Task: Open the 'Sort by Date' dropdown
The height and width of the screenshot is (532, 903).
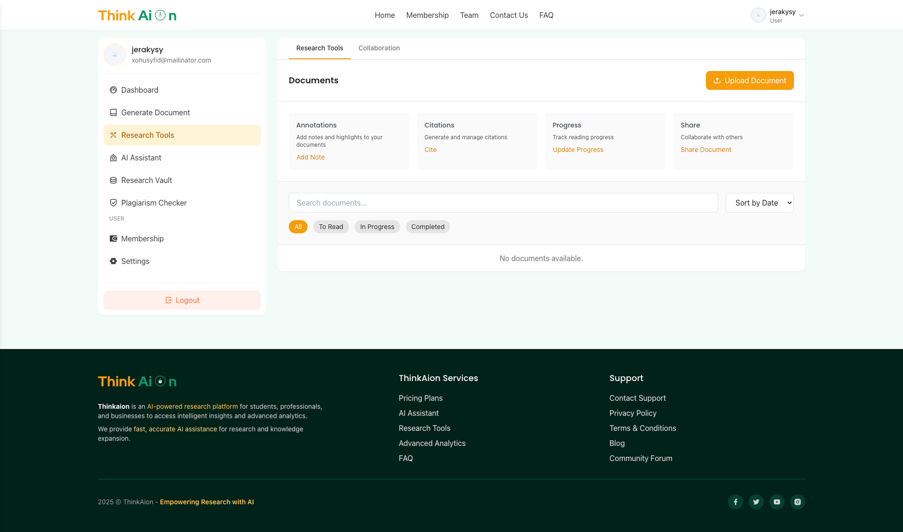Action: (x=759, y=203)
